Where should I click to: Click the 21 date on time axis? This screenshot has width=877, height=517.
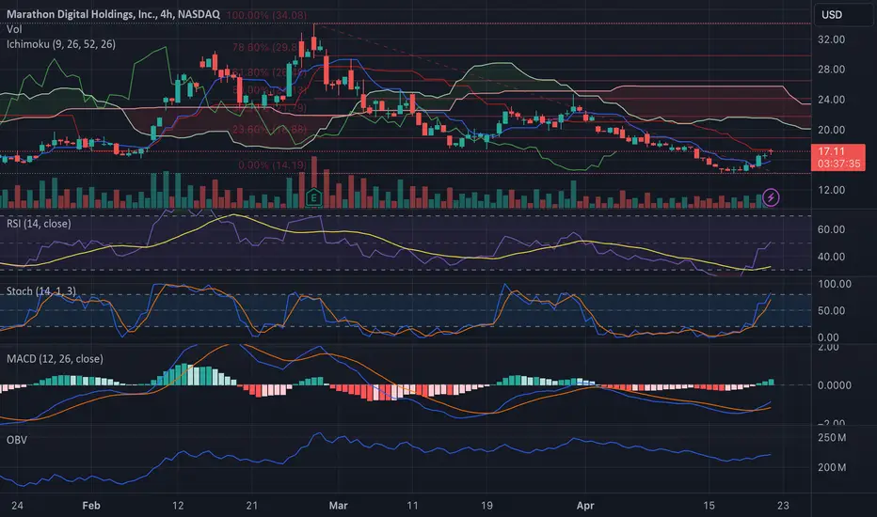point(252,506)
